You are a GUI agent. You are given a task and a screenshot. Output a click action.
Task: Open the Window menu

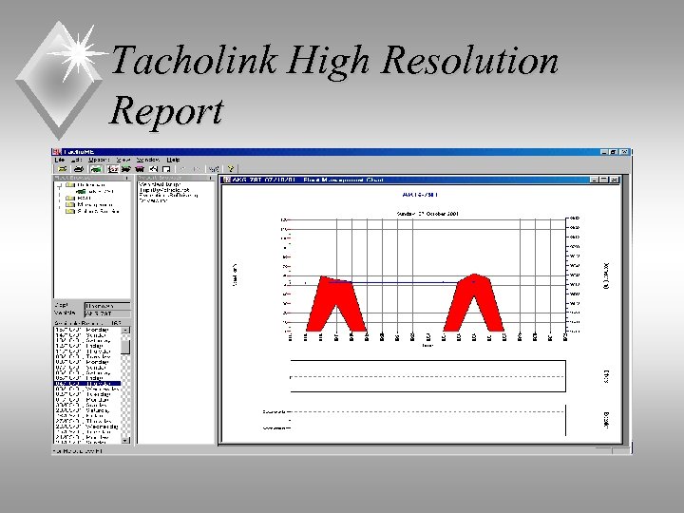coord(148,161)
